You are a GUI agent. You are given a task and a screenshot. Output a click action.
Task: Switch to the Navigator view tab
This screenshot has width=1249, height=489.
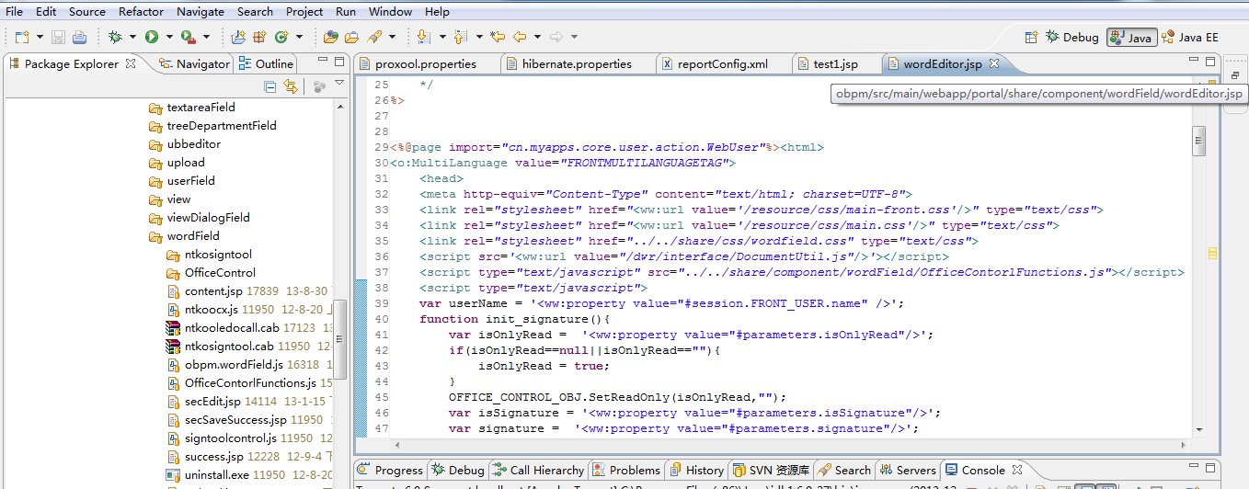(194, 63)
